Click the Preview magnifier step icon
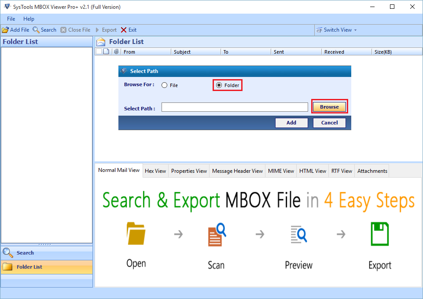423x299 pixels. pyautogui.click(x=298, y=234)
